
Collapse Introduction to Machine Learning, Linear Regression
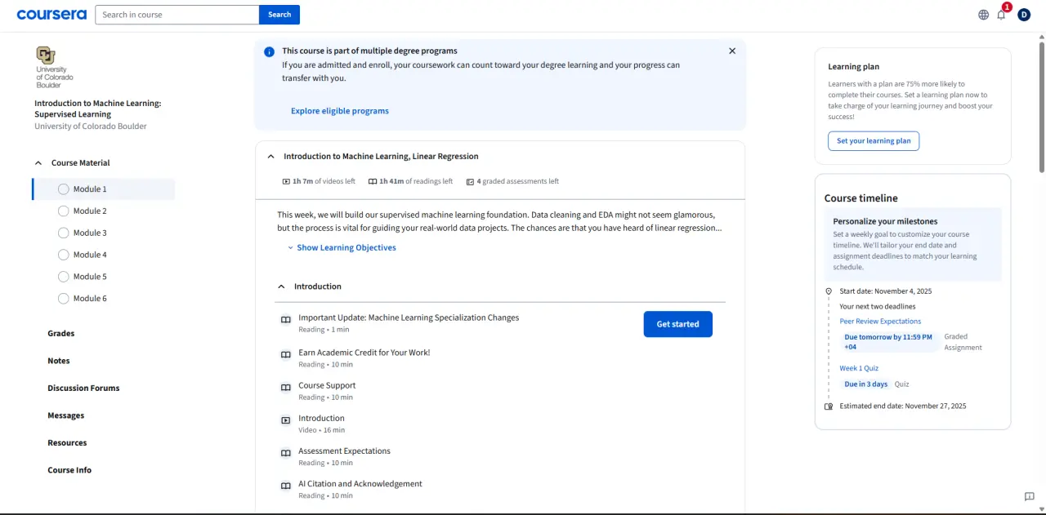(271, 156)
